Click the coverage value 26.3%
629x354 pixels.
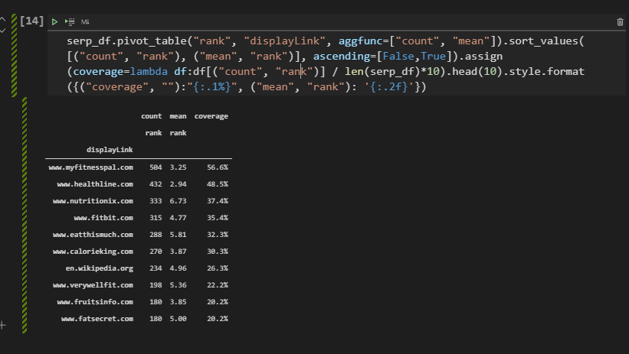218,268
